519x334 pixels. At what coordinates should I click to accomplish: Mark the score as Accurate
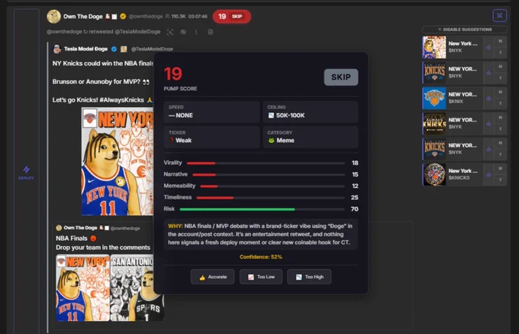[x=212, y=277]
